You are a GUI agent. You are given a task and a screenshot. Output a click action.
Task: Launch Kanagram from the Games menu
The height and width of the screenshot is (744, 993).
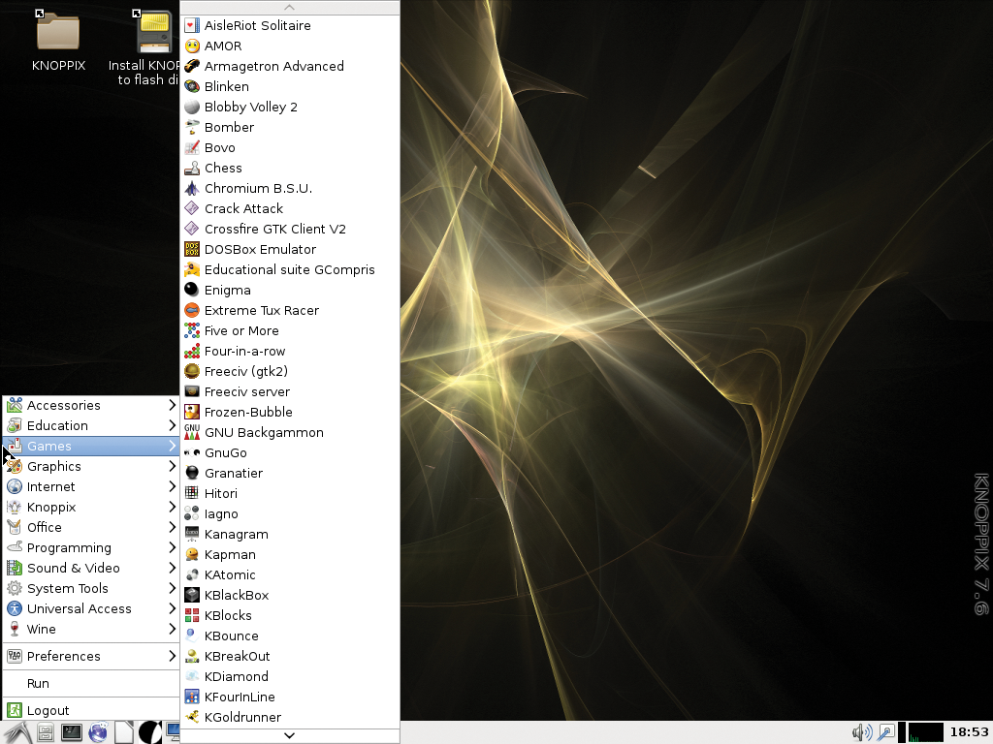coord(290,534)
